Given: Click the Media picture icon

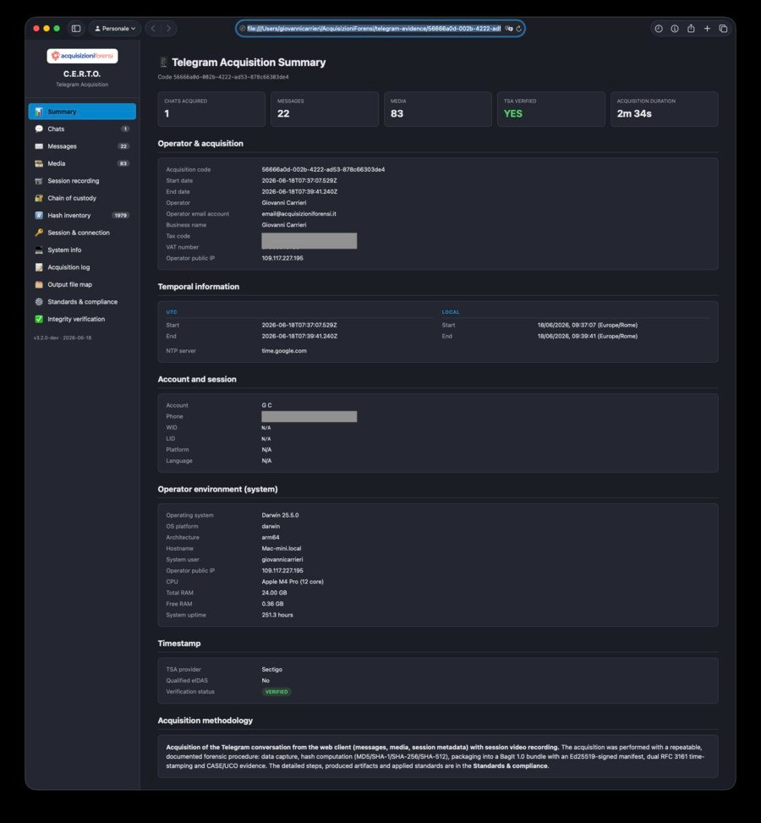Looking at the screenshot, I should (39, 163).
